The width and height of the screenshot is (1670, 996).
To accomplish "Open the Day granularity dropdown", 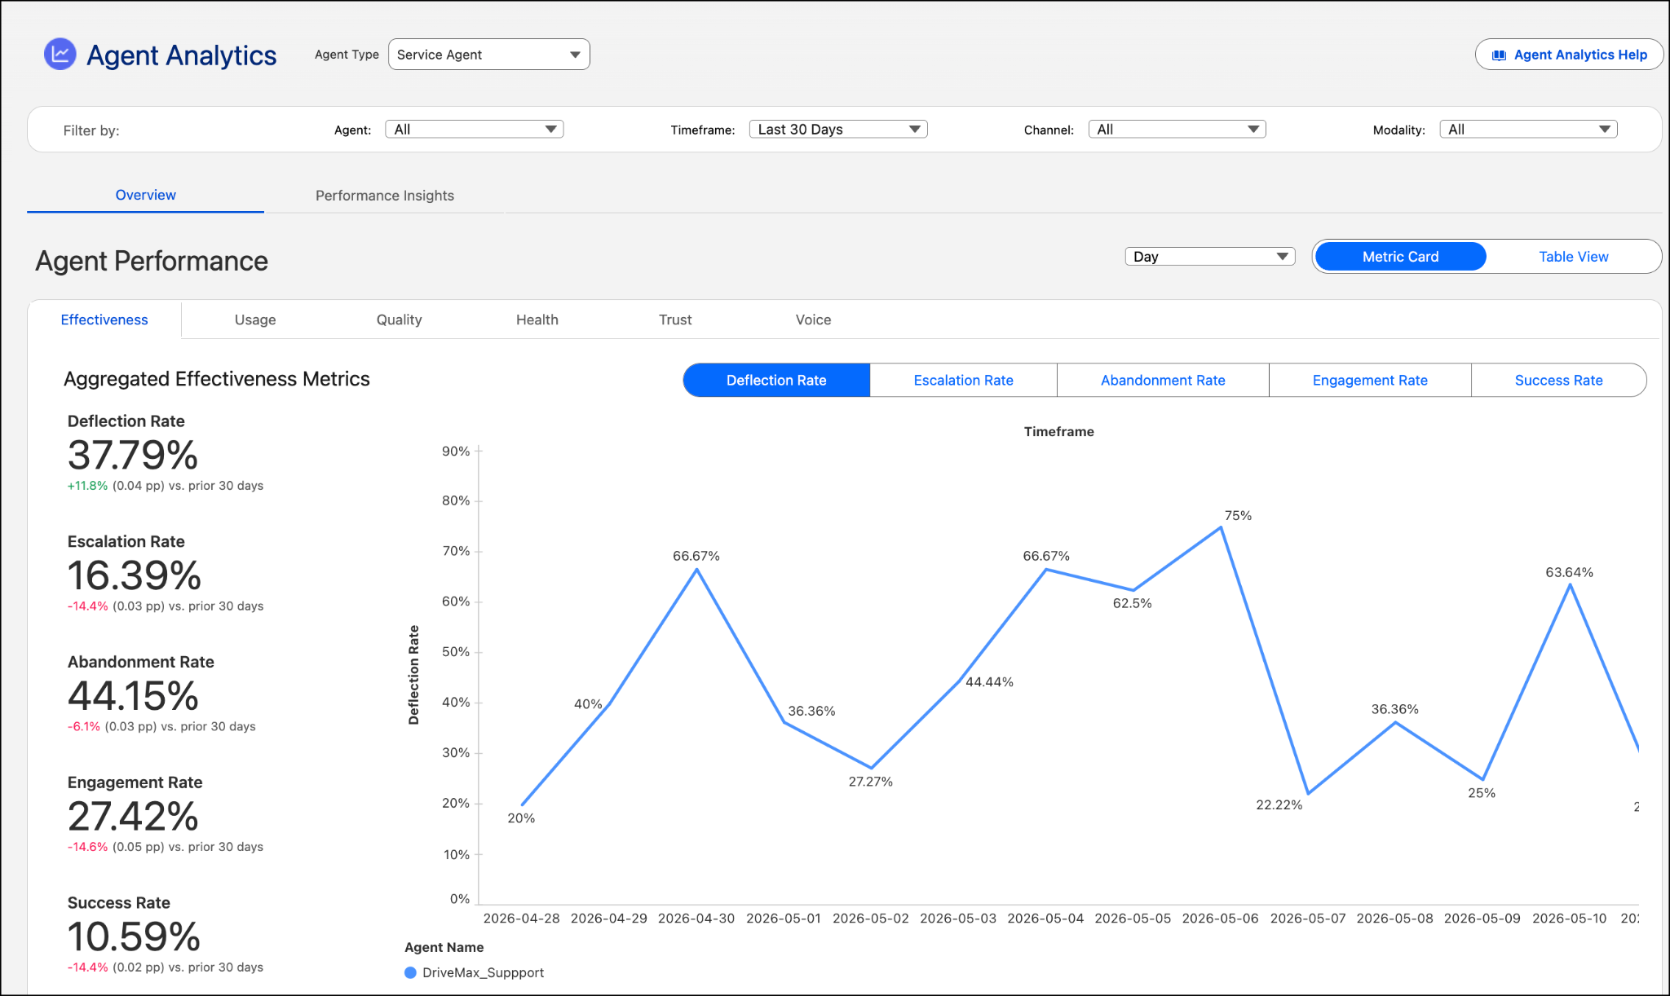I will pyautogui.click(x=1210, y=257).
